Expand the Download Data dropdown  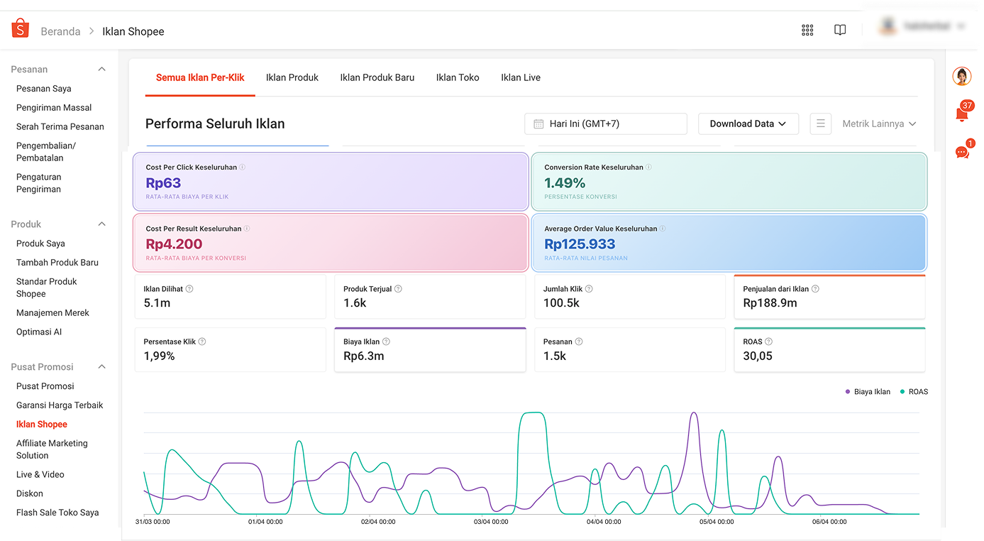(748, 123)
